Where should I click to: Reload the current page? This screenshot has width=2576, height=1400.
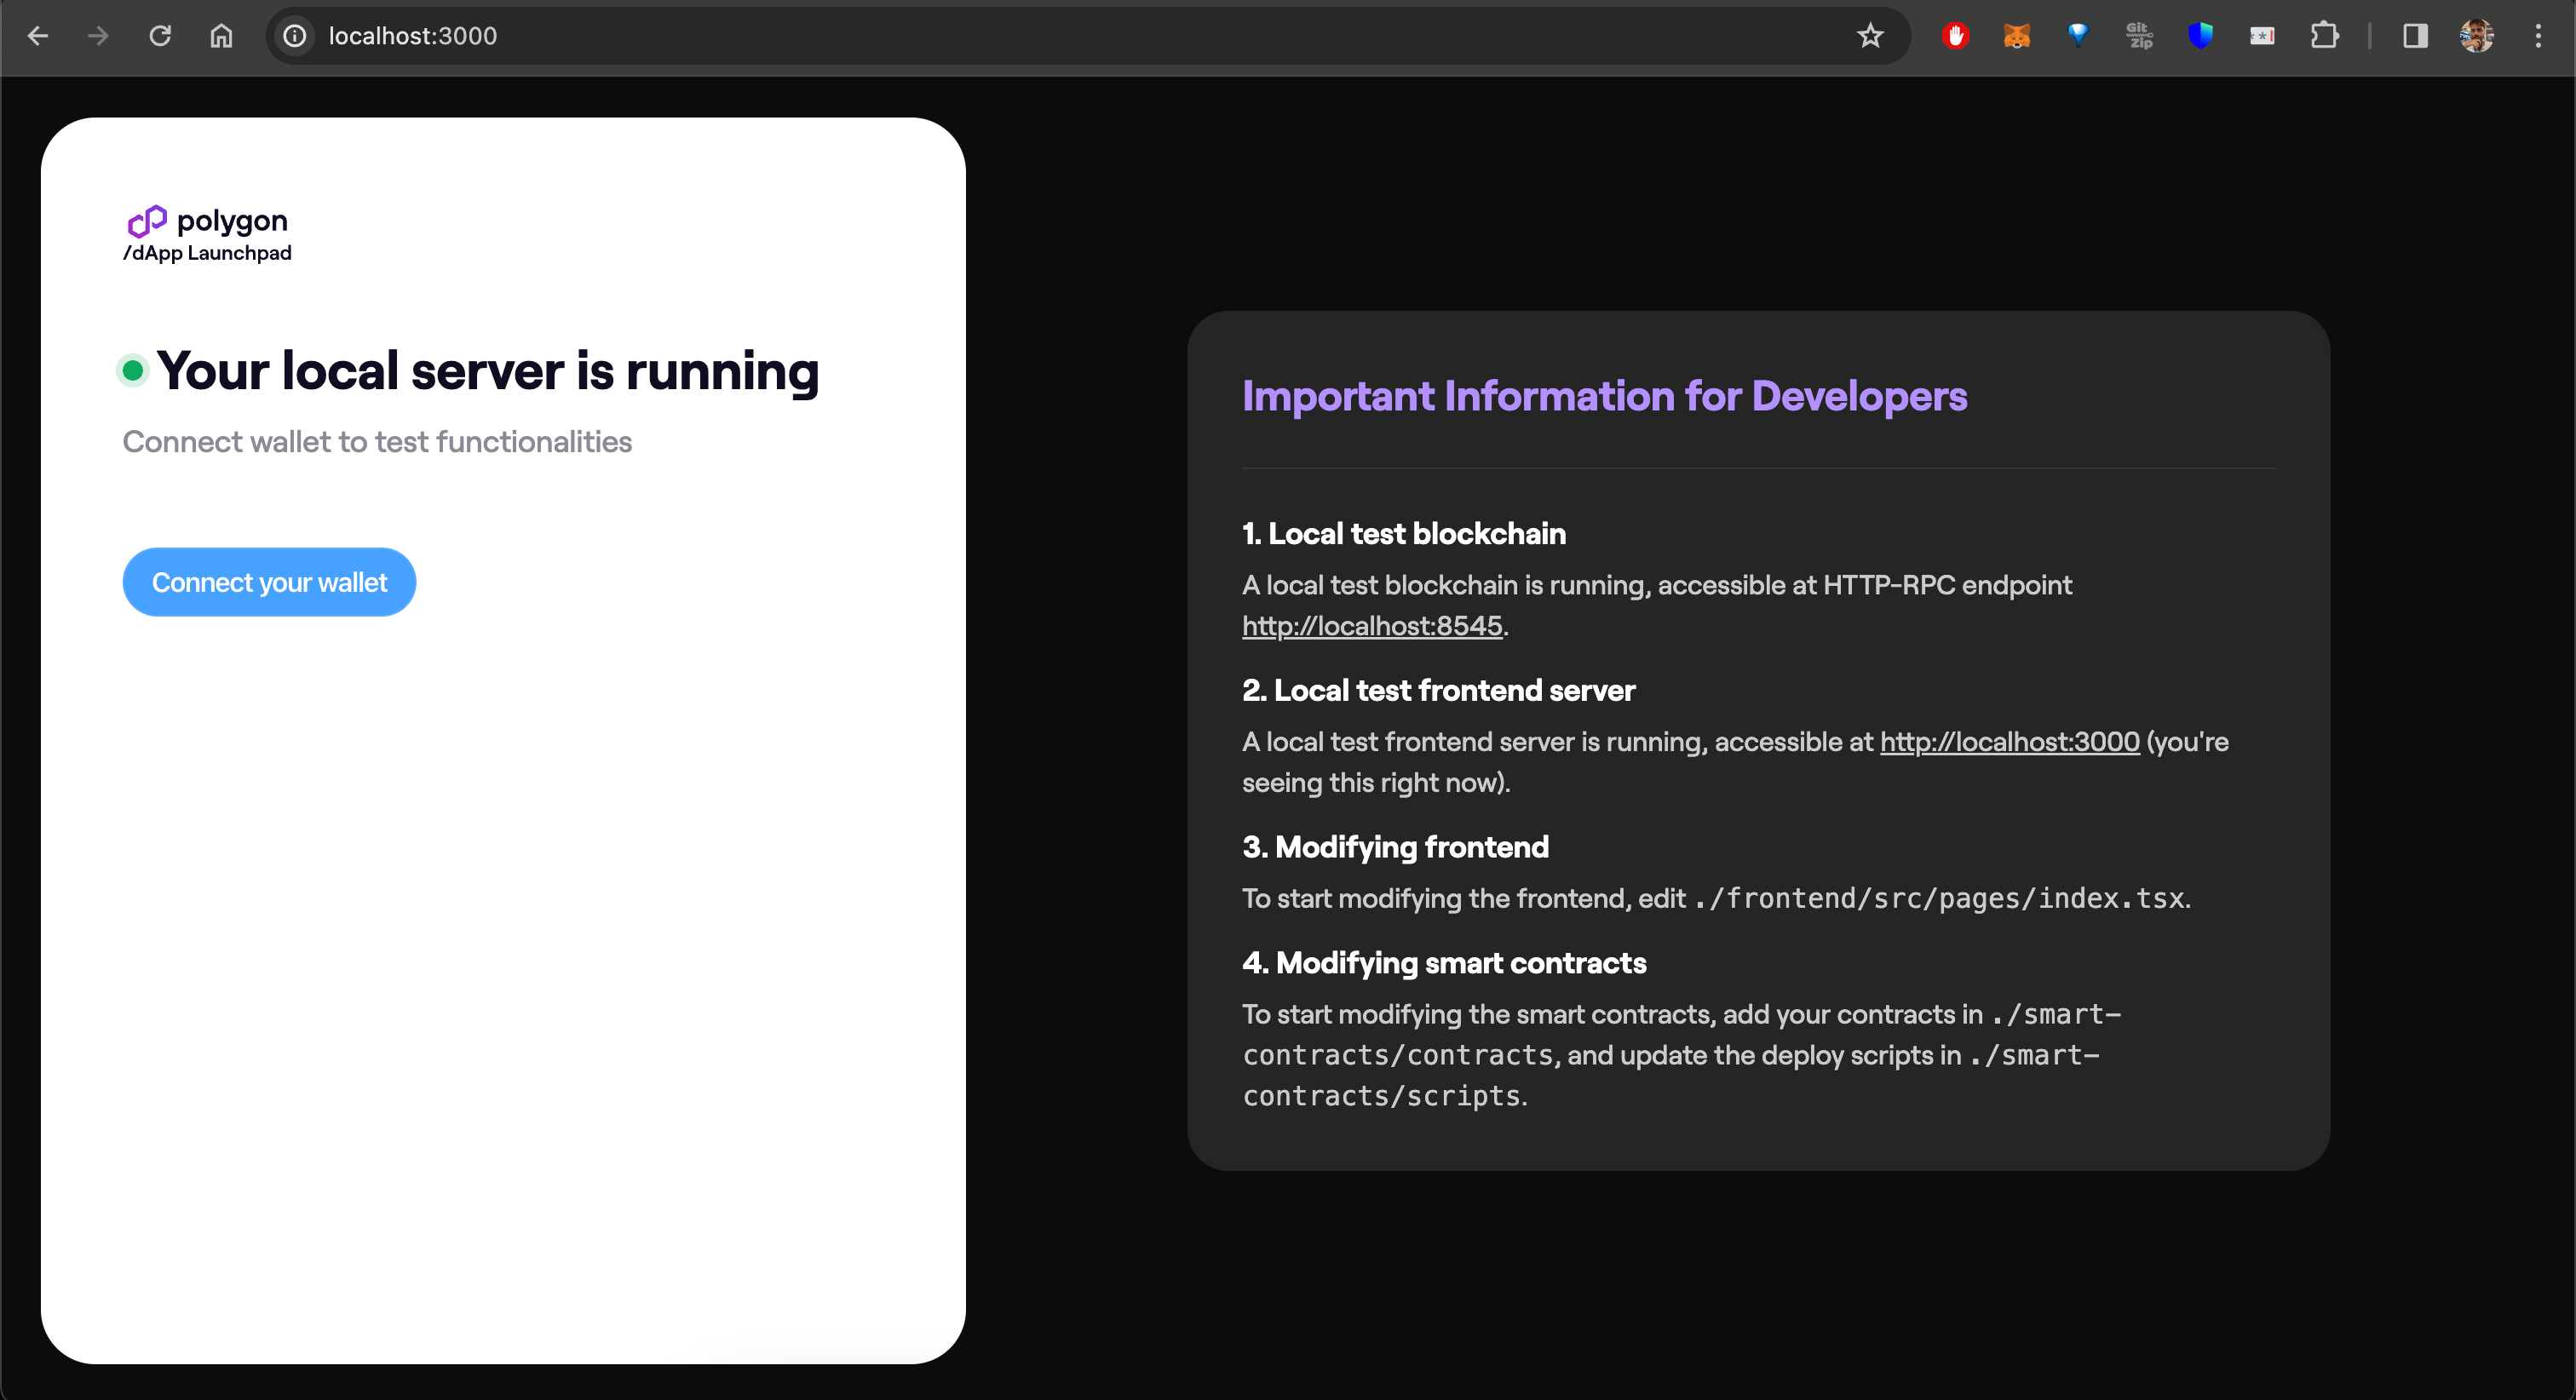(x=160, y=36)
